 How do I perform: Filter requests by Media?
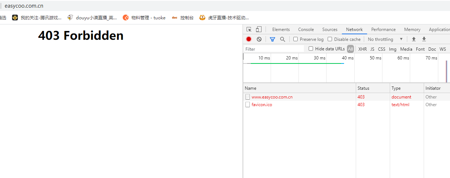pyautogui.click(x=406, y=49)
